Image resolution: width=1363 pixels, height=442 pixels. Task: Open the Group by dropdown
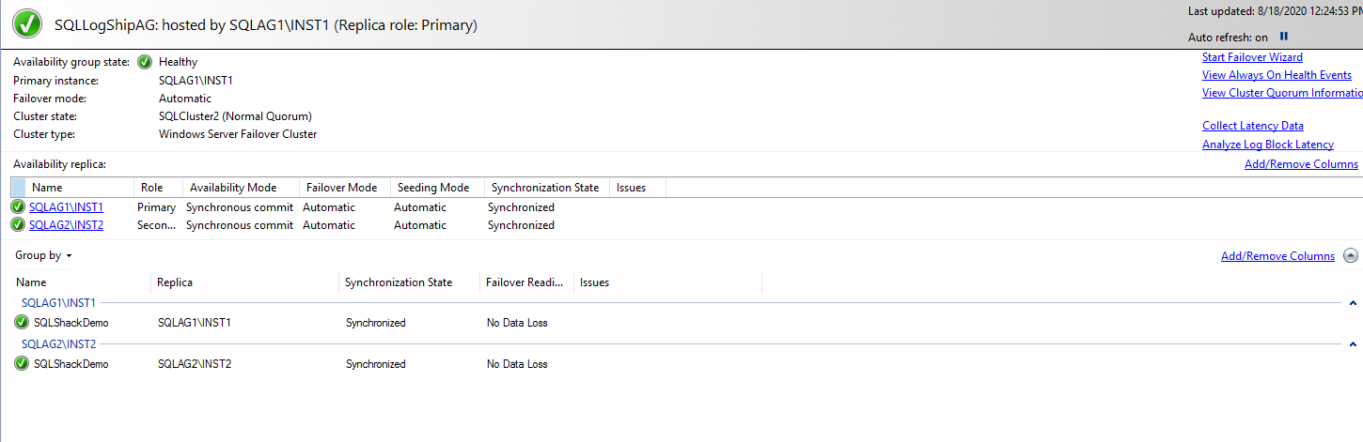(44, 255)
